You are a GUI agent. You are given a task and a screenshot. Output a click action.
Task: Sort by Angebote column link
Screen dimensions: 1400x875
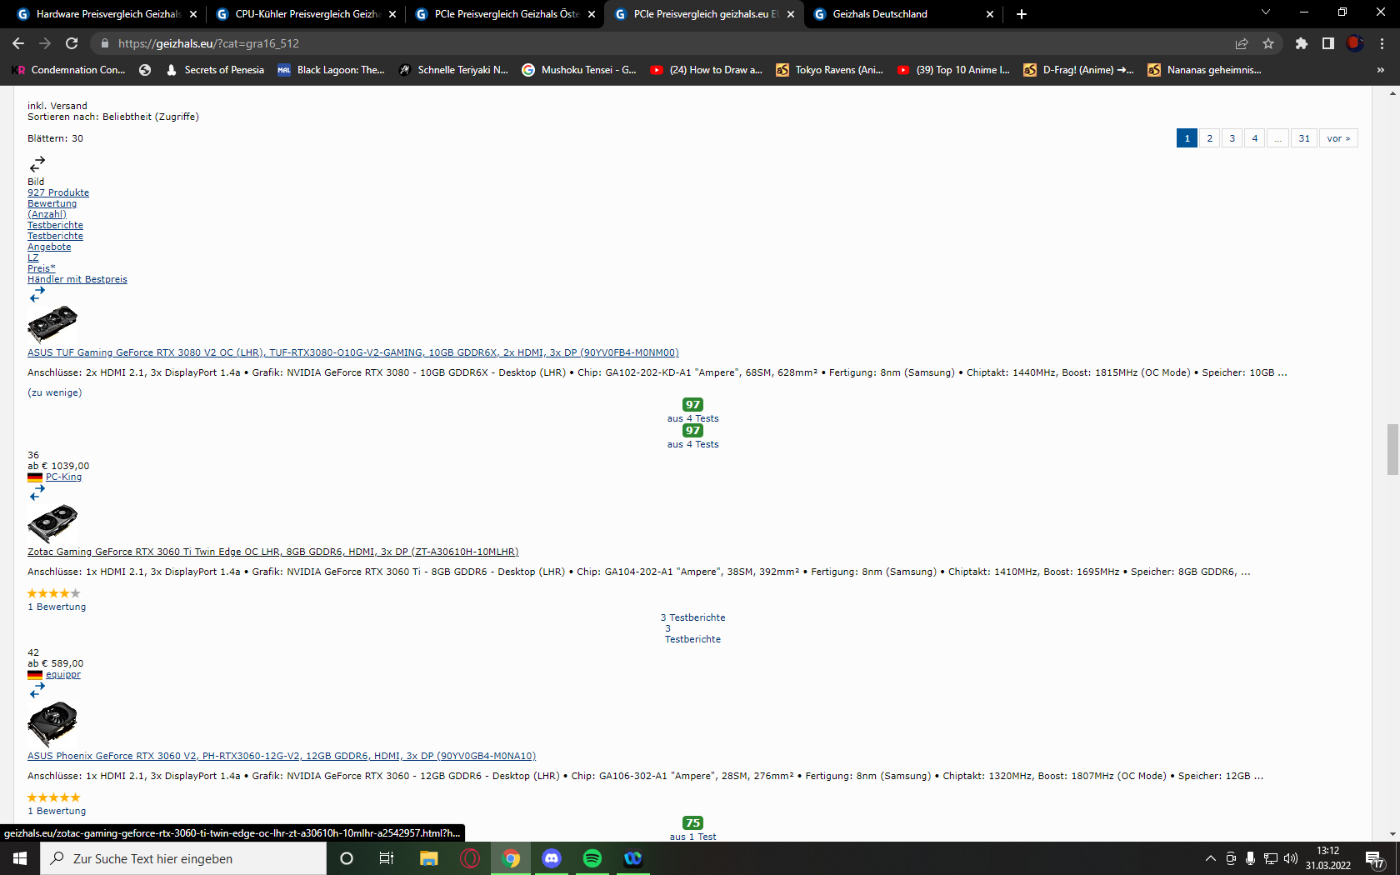tap(49, 247)
